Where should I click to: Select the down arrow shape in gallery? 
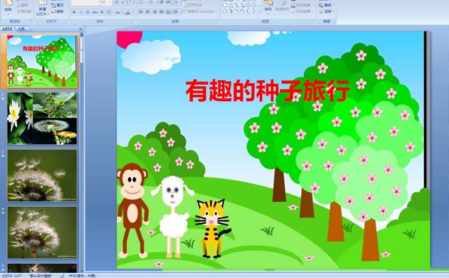pos(254,5)
